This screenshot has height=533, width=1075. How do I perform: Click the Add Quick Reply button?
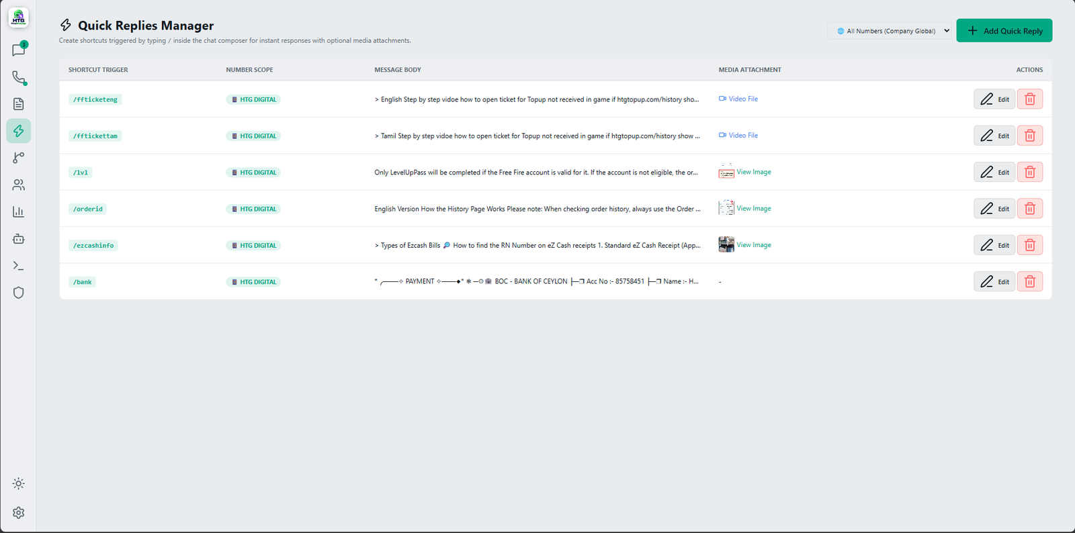tap(1004, 31)
